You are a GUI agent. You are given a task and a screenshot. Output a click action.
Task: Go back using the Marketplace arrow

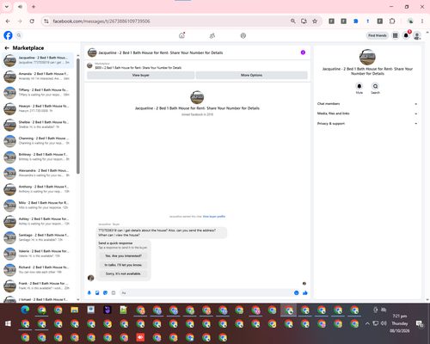click(x=7, y=48)
